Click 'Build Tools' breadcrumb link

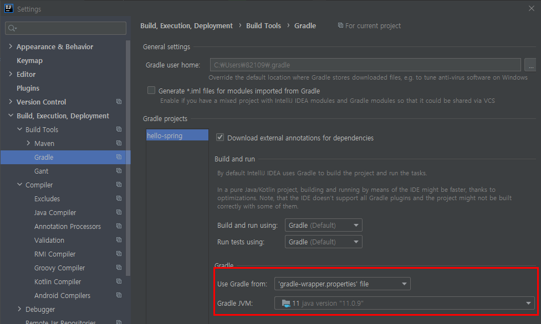(x=264, y=26)
